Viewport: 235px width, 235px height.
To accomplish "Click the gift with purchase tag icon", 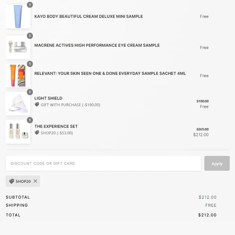I will 37,105.
